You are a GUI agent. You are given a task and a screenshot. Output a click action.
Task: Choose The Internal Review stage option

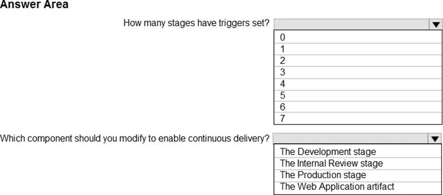coord(331,163)
